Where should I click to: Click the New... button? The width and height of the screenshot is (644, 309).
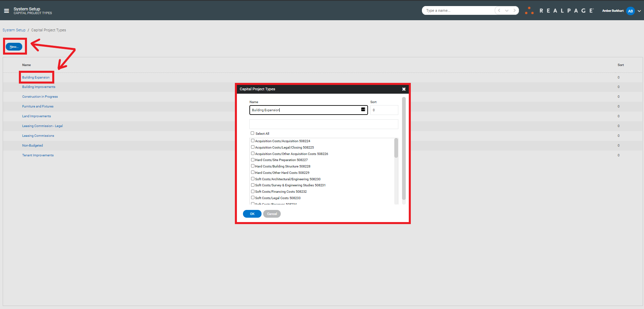click(x=14, y=47)
